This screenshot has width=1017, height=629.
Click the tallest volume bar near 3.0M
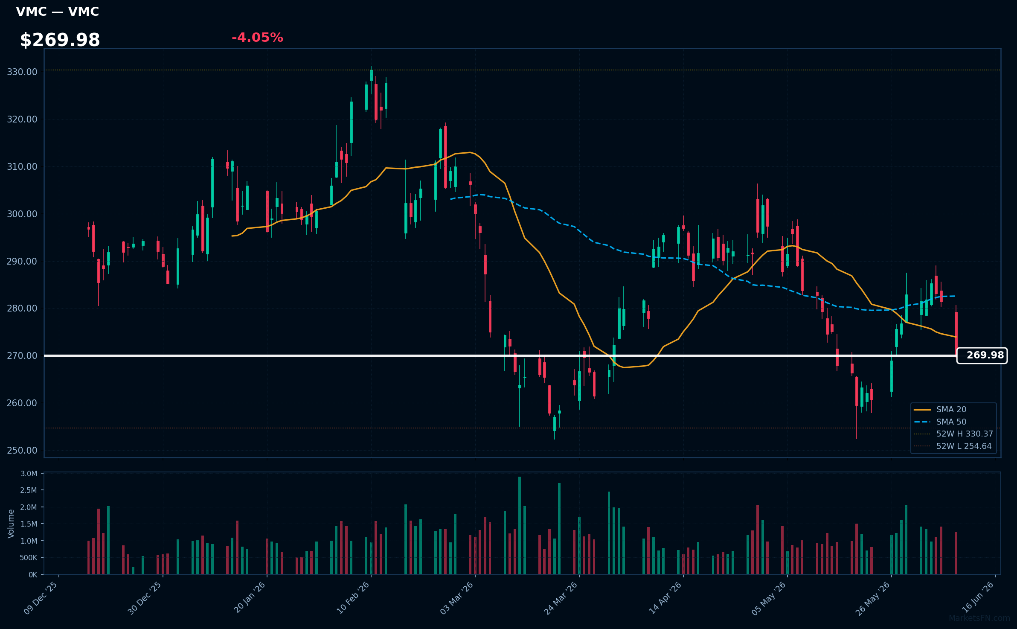click(x=520, y=525)
